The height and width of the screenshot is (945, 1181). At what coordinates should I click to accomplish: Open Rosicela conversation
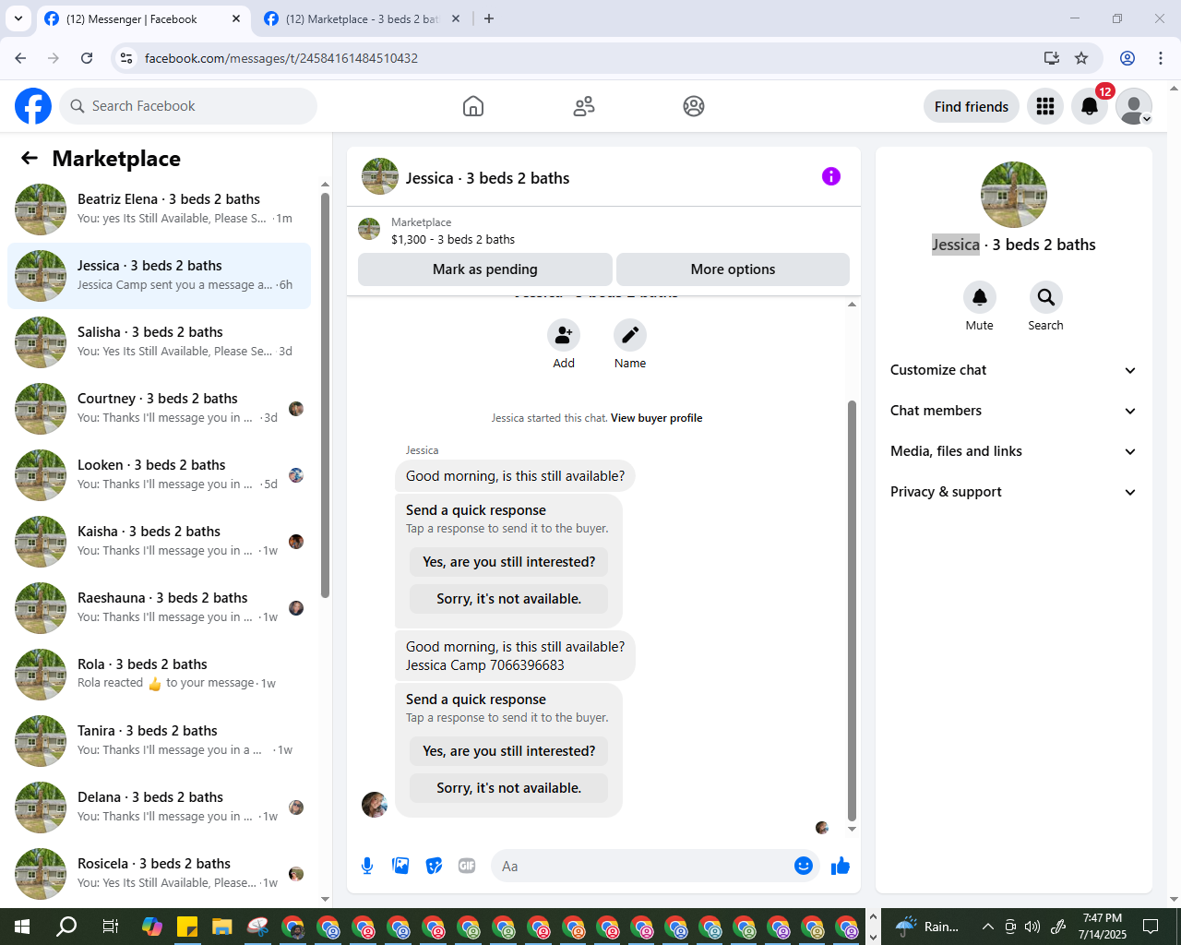[x=159, y=874]
